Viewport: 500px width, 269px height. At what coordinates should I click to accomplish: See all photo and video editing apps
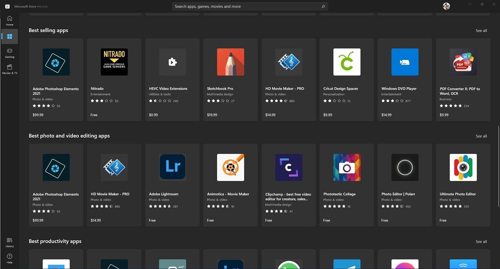tap(481, 136)
